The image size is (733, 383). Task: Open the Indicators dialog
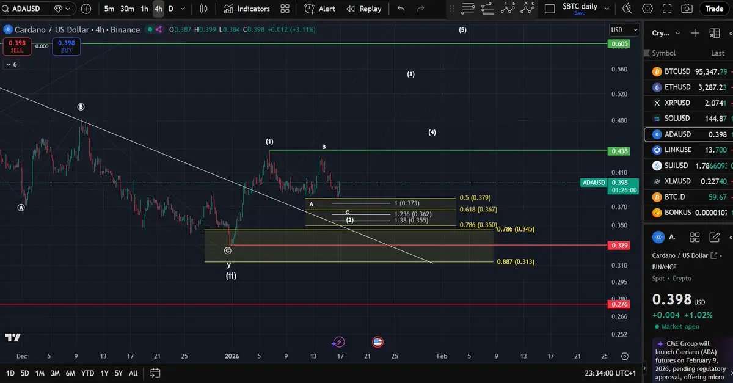[247, 9]
